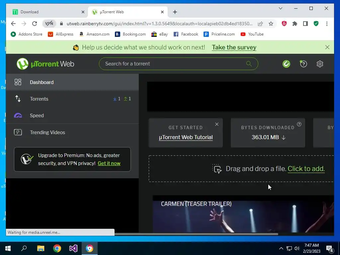The width and height of the screenshot is (340, 255).
Task: Close the Get Started card
Action: (217, 124)
